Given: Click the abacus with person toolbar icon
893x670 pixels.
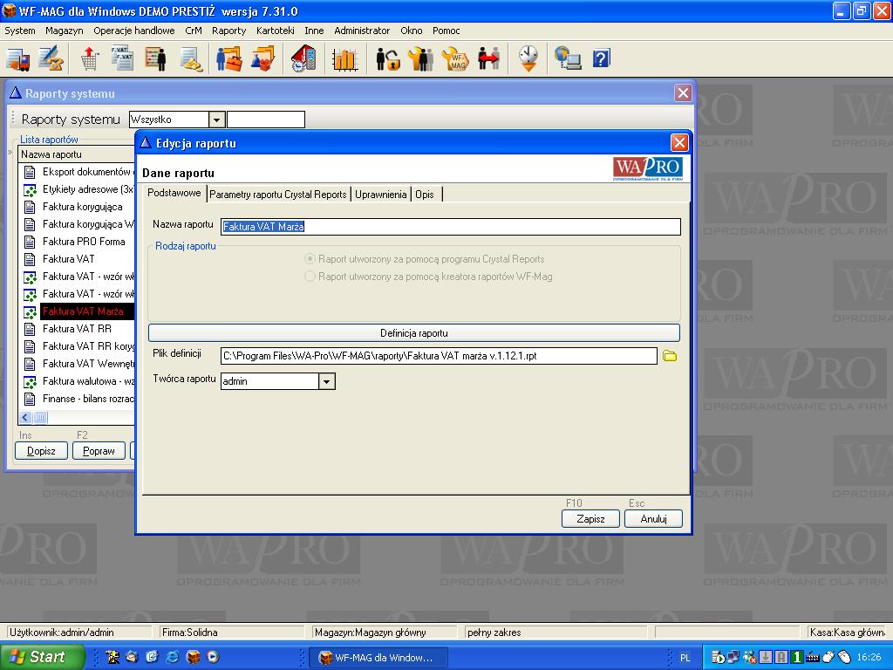Looking at the screenshot, I should coord(155,58).
